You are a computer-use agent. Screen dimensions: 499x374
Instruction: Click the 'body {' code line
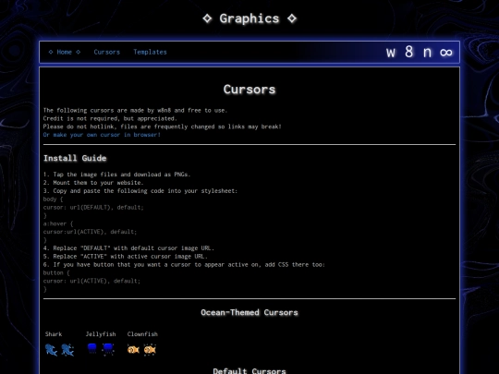coord(54,199)
